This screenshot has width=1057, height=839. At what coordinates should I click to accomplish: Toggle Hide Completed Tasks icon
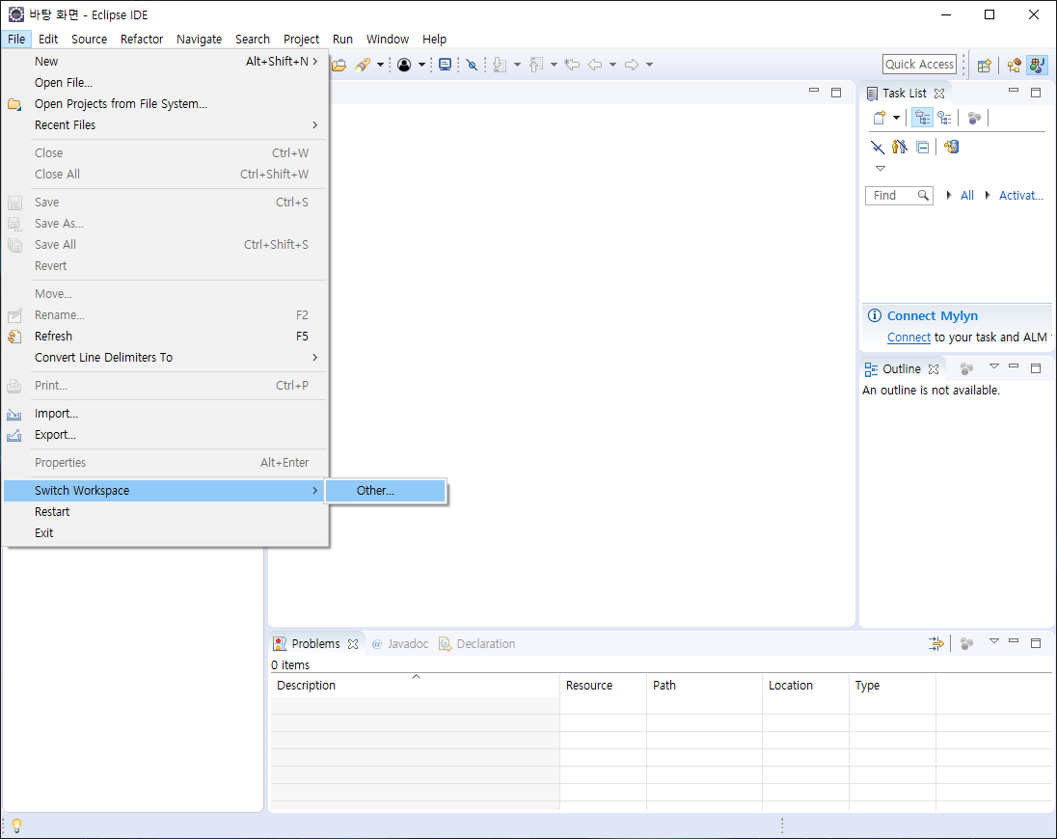coord(877,147)
